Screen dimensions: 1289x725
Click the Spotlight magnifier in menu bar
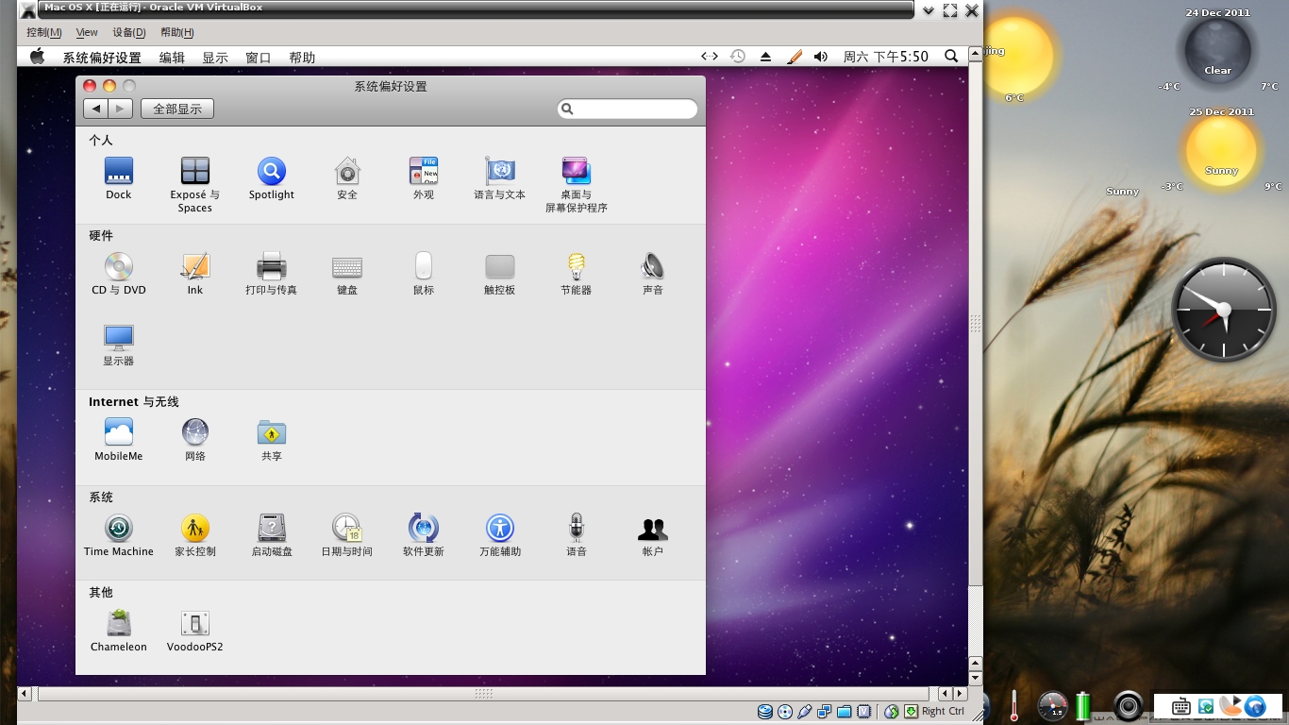(951, 57)
